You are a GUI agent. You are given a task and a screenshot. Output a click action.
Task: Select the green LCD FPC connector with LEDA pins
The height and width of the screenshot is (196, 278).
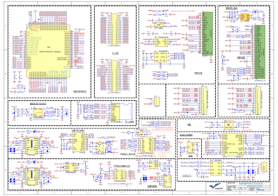[x=260, y=52]
